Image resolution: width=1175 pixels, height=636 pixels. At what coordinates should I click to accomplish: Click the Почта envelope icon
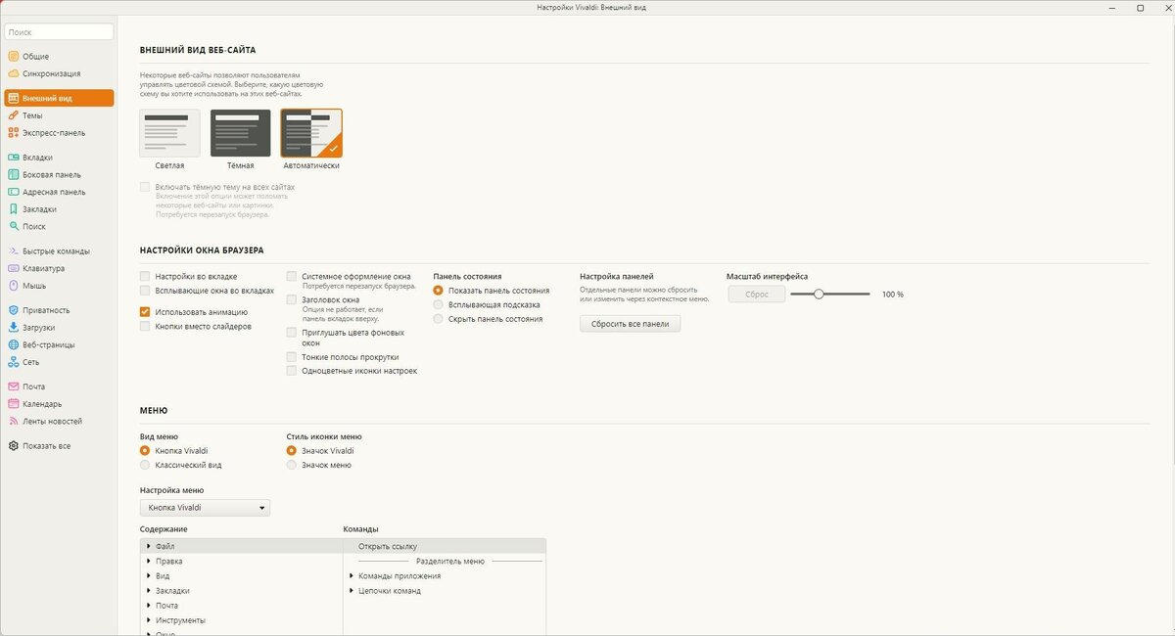point(13,386)
